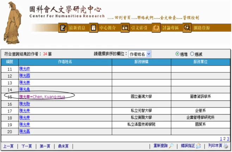Image resolution: width=232 pixels, height=152 pixels.
Task: Click the 私立清雲技術學院 cell
Action: coord(141,124)
